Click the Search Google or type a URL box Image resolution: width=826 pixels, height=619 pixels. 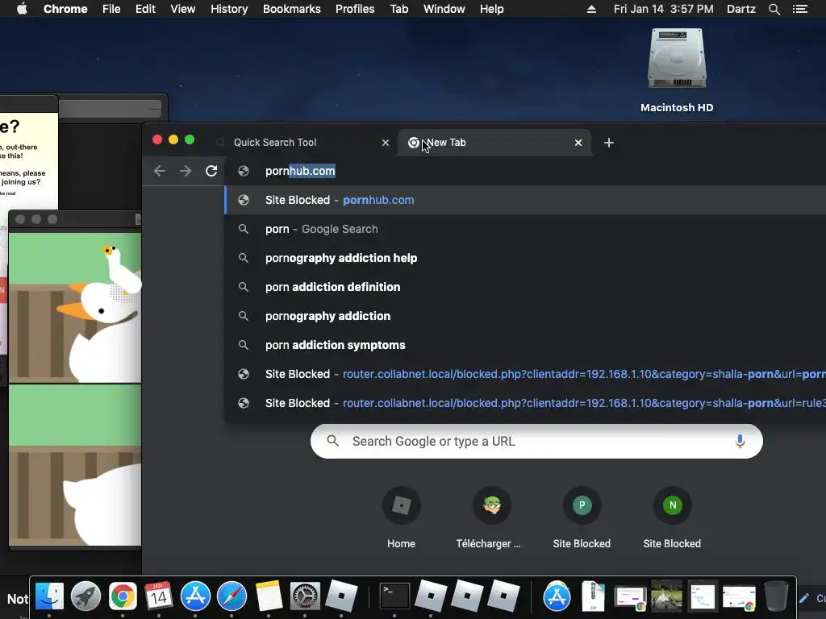click(x=536, y=441)
